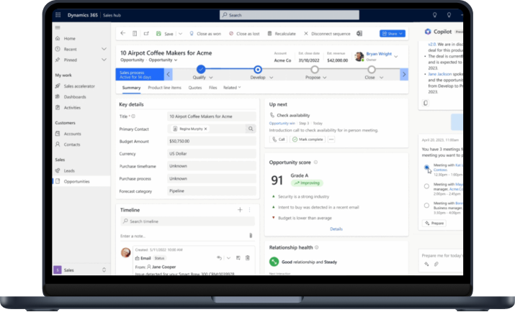Click the first lightbulb icon in header
This screenshot has width=515, height=312.
[434, 15]
